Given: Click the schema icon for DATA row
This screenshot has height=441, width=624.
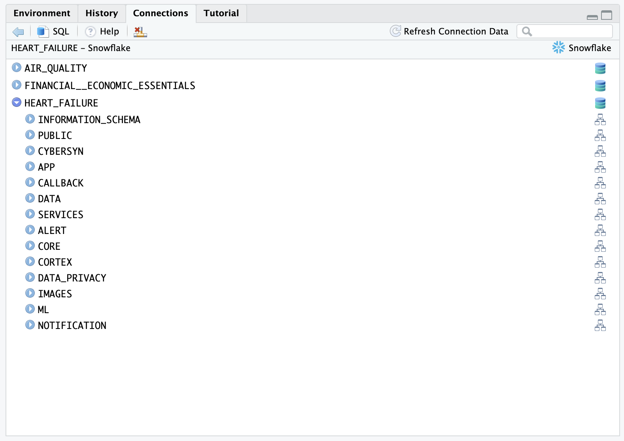Looking at the screenshot, I should [x=600, y=199].
